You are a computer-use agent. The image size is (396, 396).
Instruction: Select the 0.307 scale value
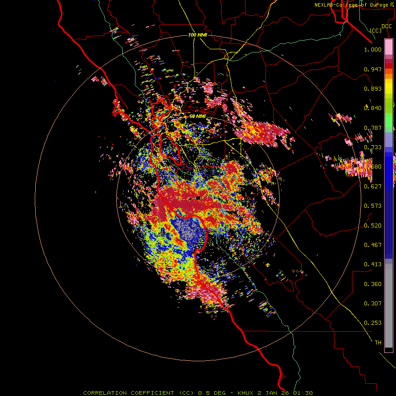(373, 304)
